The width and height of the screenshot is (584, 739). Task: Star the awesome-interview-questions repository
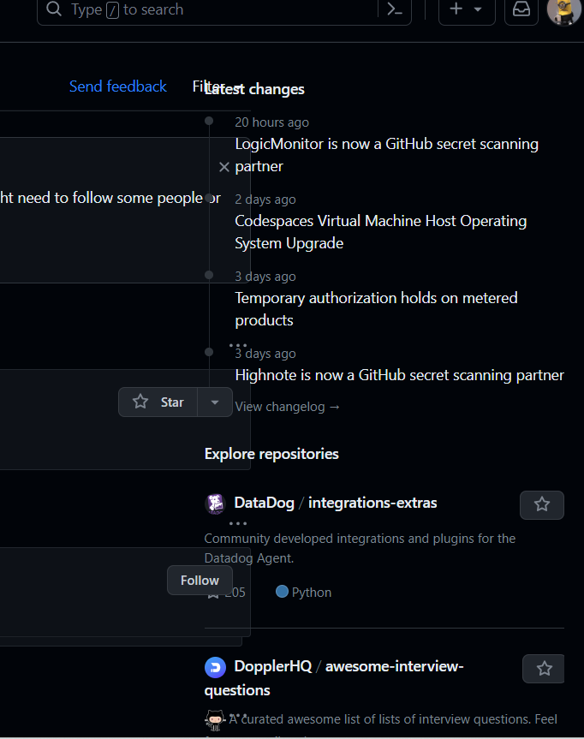click(x=544, y=669)
